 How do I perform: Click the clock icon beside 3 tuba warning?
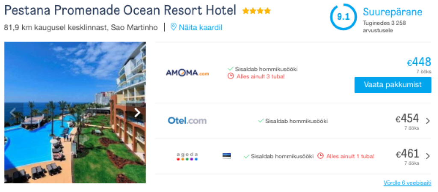(231, 76)
